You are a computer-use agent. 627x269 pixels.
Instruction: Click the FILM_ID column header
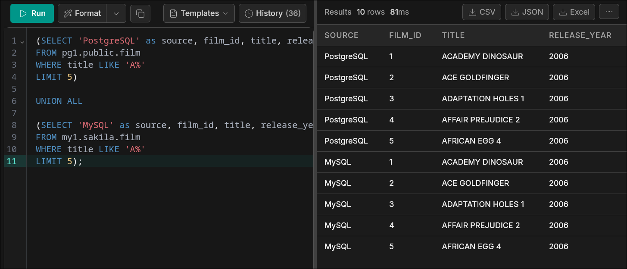405,35
